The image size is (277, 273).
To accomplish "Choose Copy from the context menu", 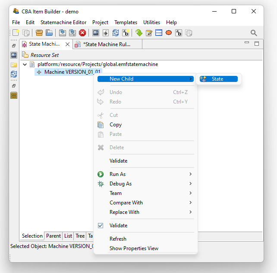I will tap(116, 125).
